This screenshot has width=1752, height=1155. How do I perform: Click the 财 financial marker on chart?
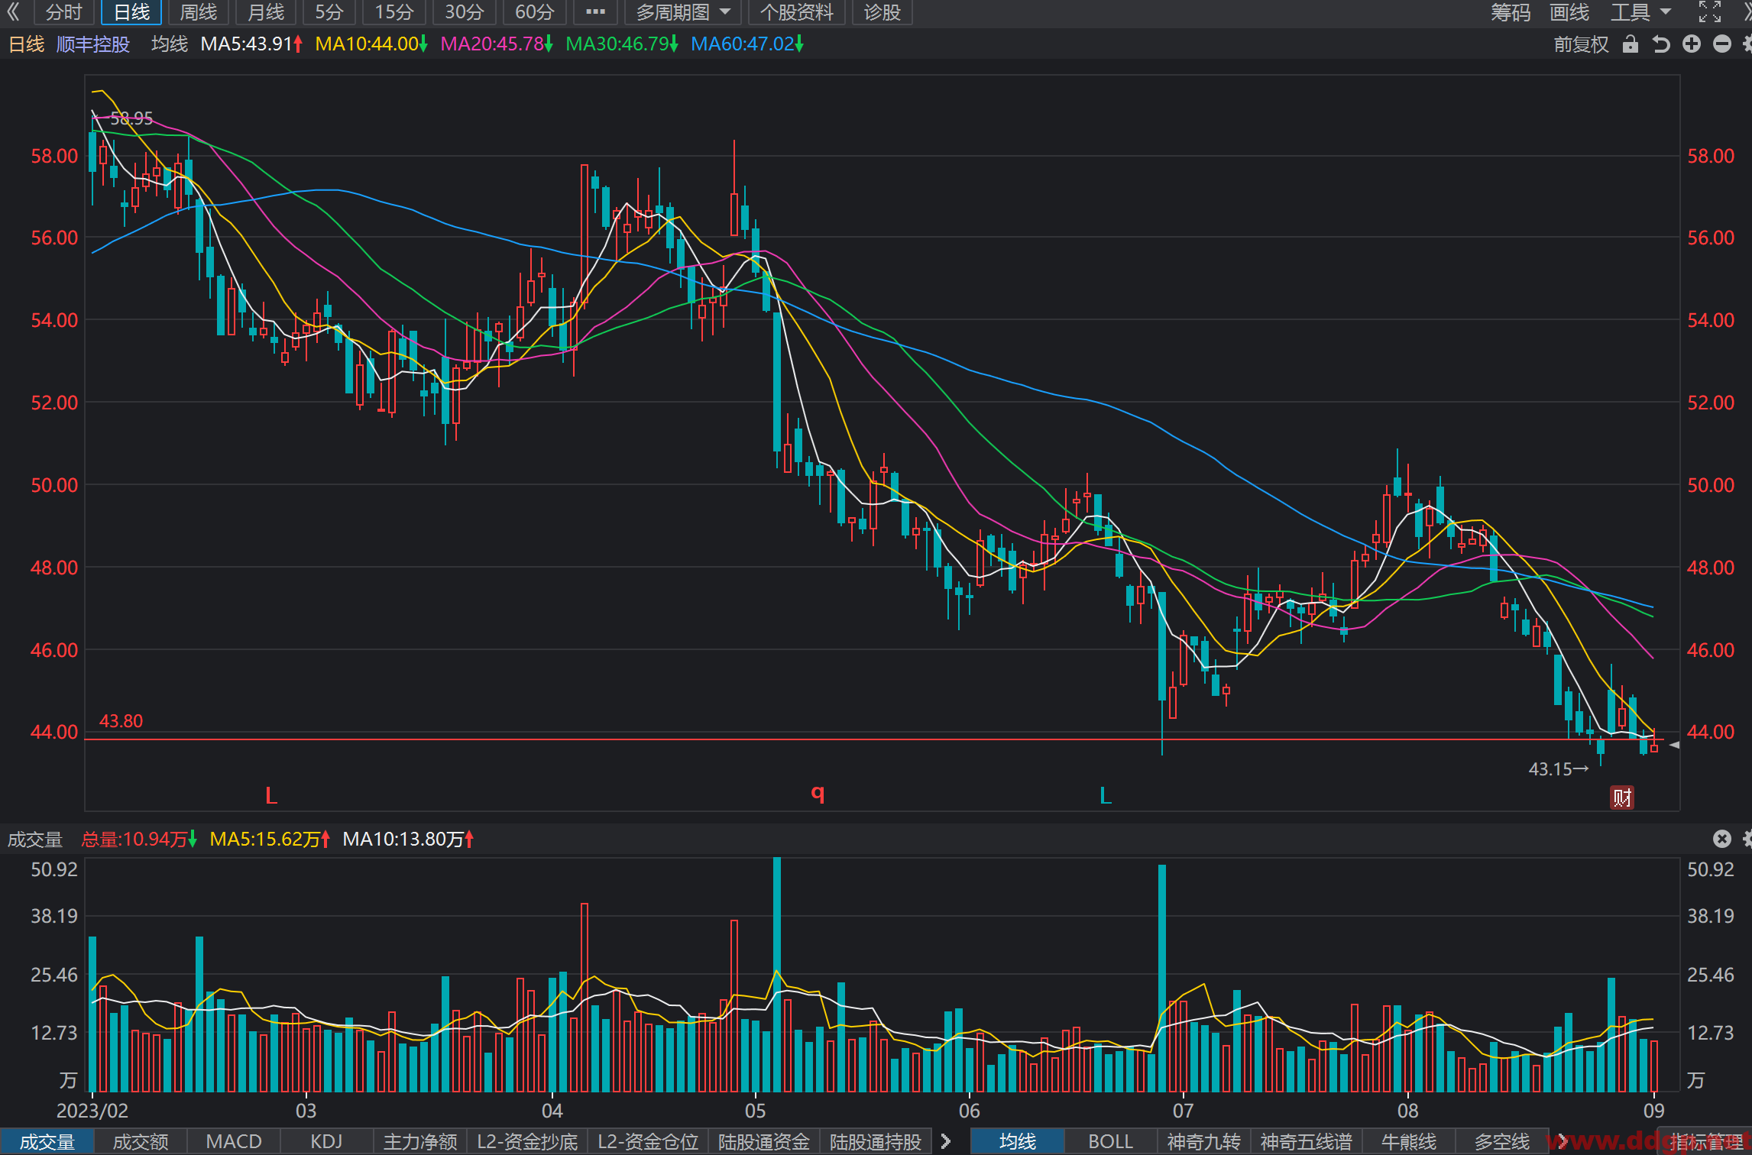tap(1622, 797)
